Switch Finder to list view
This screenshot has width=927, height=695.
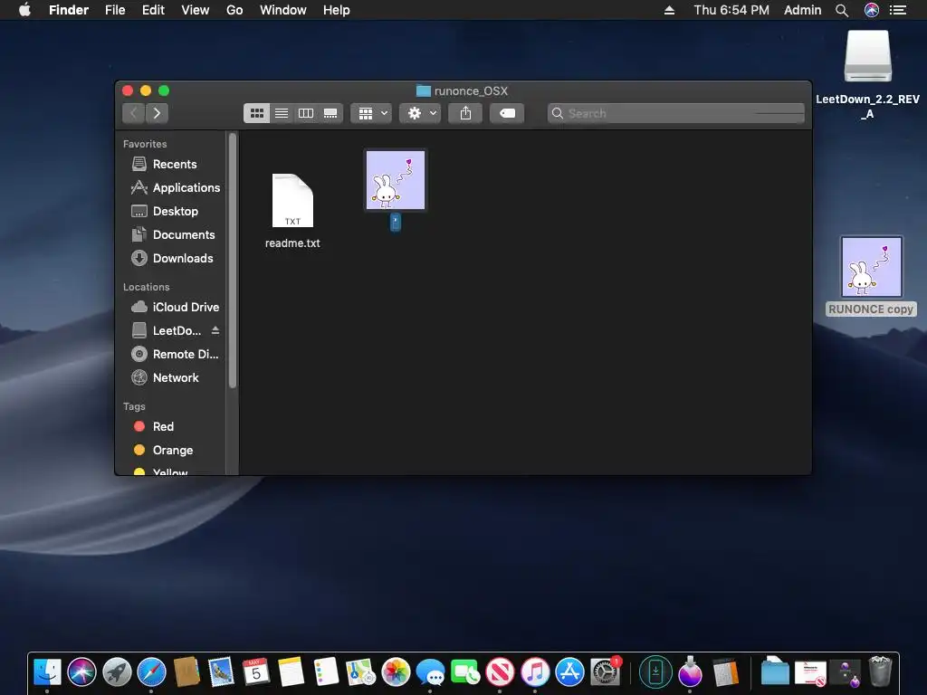tap(282, 113)
